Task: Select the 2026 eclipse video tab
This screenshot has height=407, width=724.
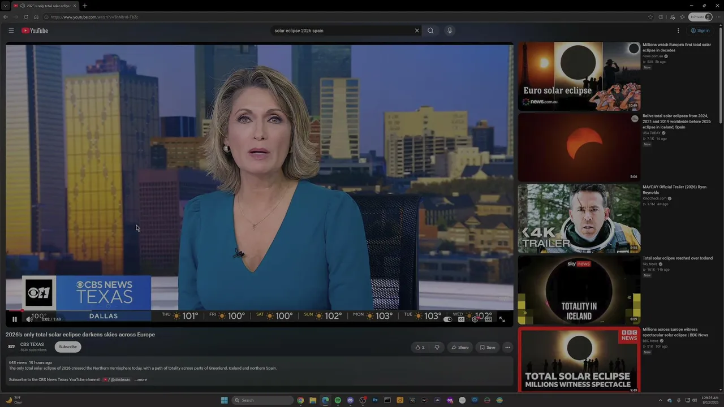Action: 45,6
